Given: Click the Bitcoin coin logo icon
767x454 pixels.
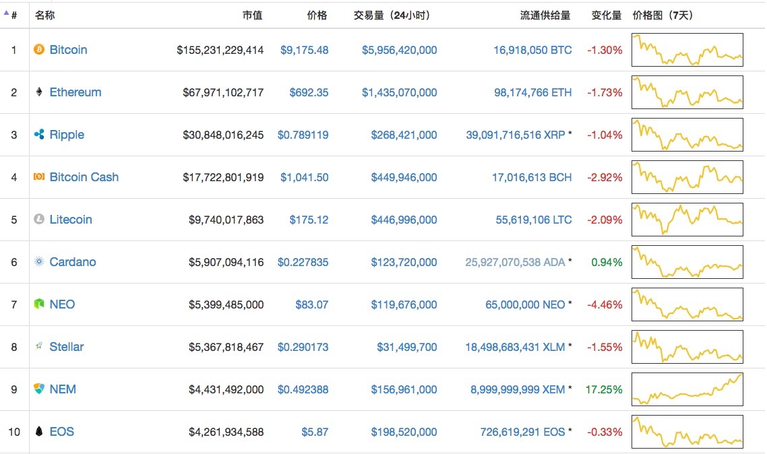Looking at the screenshot, I should click(39, 49).
